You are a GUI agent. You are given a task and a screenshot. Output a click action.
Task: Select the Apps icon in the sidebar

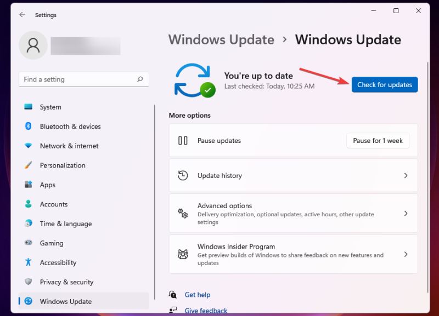29,185
